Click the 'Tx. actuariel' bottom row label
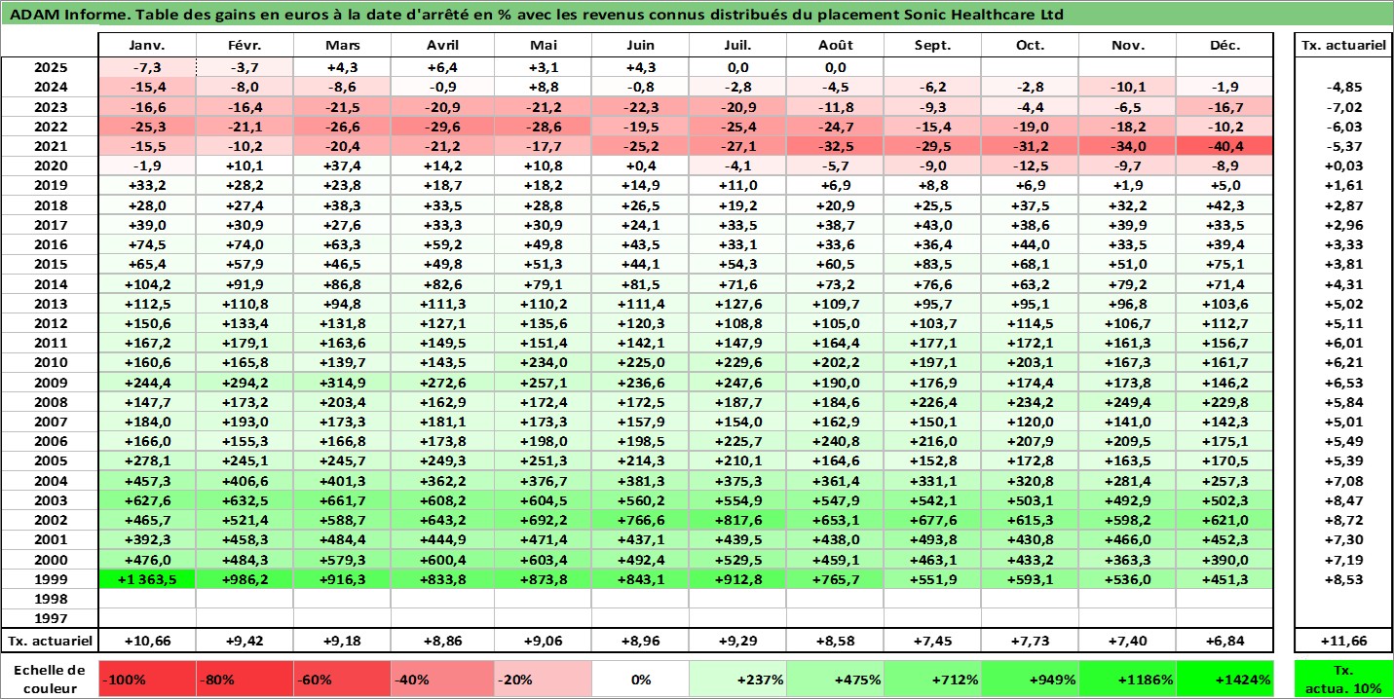This screenshot has width=1394, height=699. (50, 641)
